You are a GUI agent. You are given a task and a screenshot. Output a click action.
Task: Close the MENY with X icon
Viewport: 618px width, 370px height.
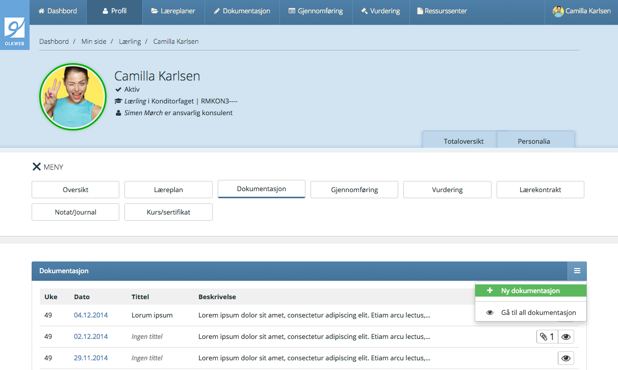click(x=37, y=167)
